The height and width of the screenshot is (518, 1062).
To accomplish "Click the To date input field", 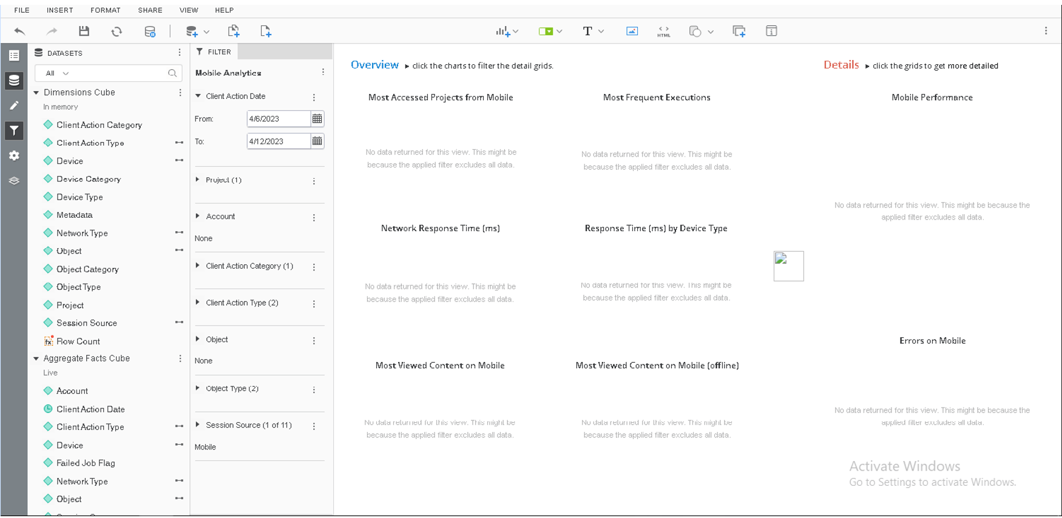I will point(278,141).
